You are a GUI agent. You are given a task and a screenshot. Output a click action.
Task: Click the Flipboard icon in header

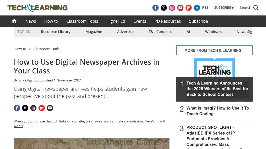[x=189, y=8]
